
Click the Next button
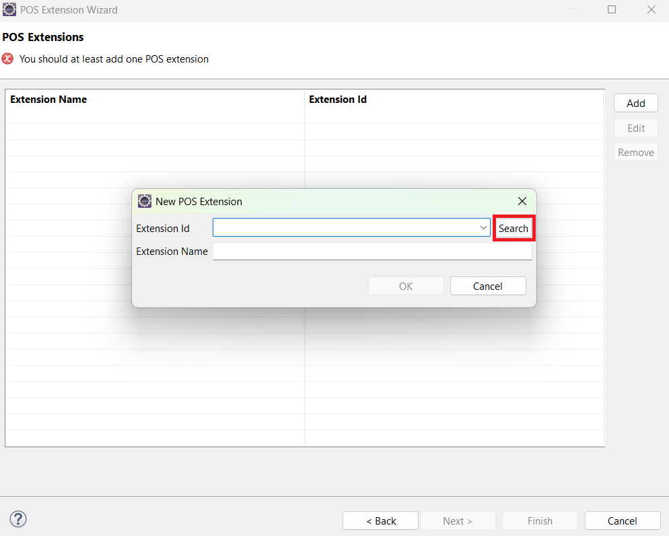[x=458, y=521]
